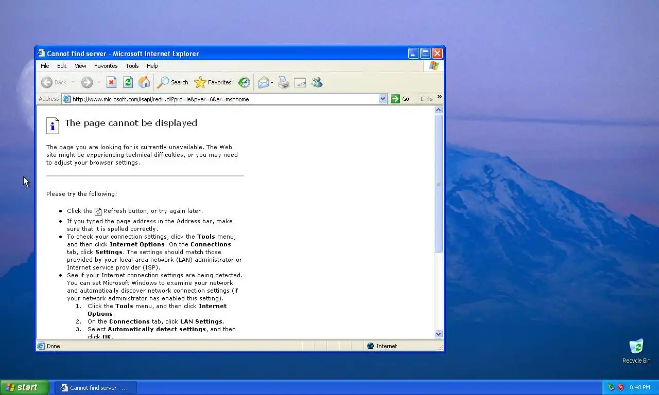Open the Edit menu
The image size is (659, 395).
[x=62, y=66]
